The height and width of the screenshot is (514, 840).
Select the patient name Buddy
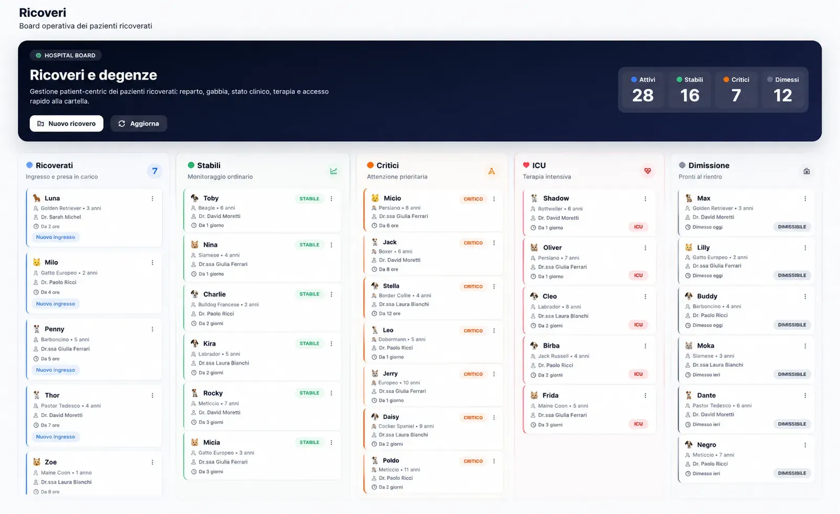click(x=707, y=297)
